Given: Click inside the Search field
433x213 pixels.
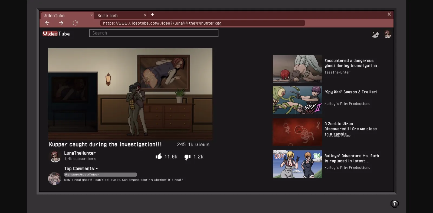Looking at the screenshot, I should click(154, 33).
